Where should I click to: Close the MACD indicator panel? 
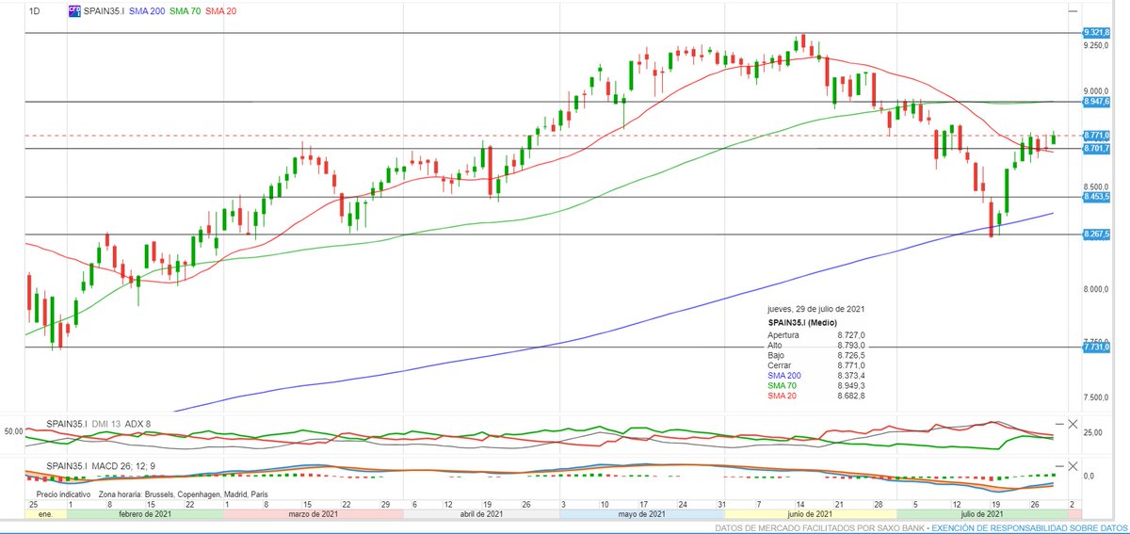[1073, 466]
